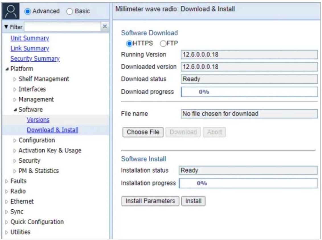
Task: Select Activation Key & Usage label
Action: pyautogui.click(x=50, y=151)
